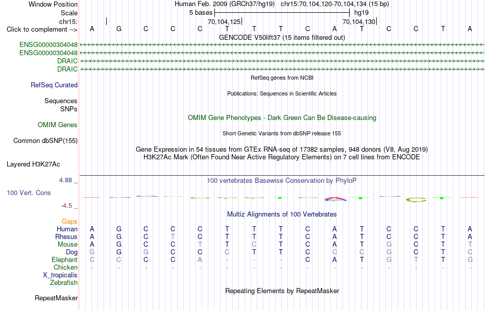Select the X_tropicalis alignment row label
The image size is (485, 310).
pos(60,275)
